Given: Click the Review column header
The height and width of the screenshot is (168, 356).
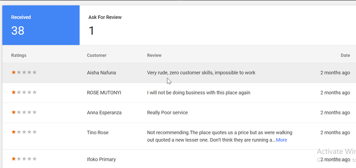Looking at the screenshot, I should [154, 55].
